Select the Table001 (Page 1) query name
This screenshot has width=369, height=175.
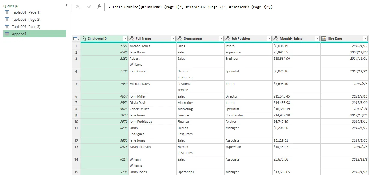26,12
